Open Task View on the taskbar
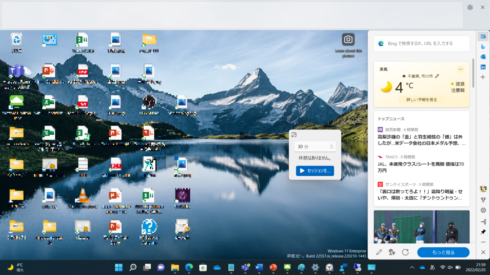The image size is (490, 275). click(x=147, y=267)
